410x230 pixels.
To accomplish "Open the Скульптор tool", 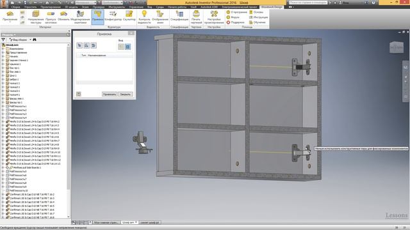I will 129,16.
